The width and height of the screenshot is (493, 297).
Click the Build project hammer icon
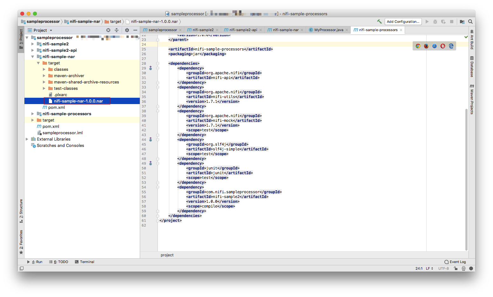(x=379, y=22)
